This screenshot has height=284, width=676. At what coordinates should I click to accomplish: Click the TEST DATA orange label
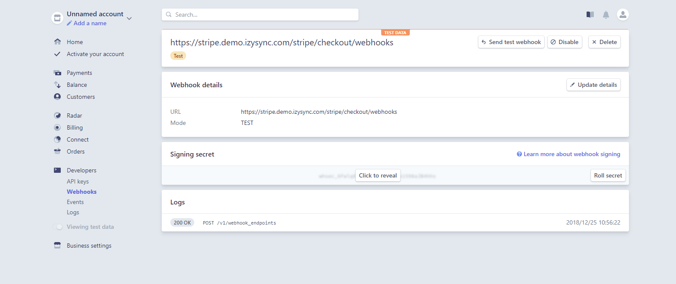395,33
